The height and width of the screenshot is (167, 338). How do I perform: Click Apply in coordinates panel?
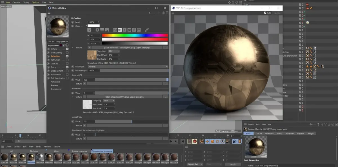pyautogui.click(x=233, y=164)
